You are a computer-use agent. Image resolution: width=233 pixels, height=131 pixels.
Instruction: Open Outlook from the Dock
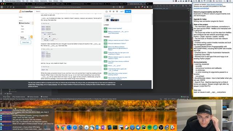[x=98, y=127]
